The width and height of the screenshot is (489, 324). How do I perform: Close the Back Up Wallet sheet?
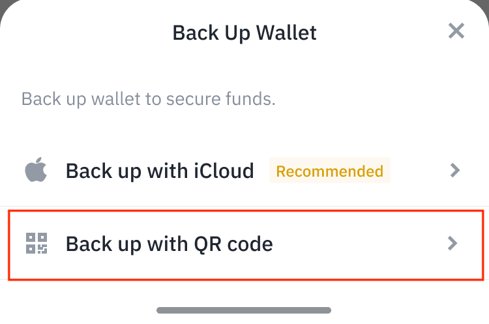tap(456, 31)
